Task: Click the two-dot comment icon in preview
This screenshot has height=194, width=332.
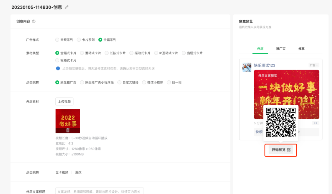Action: tap(316, 123)
